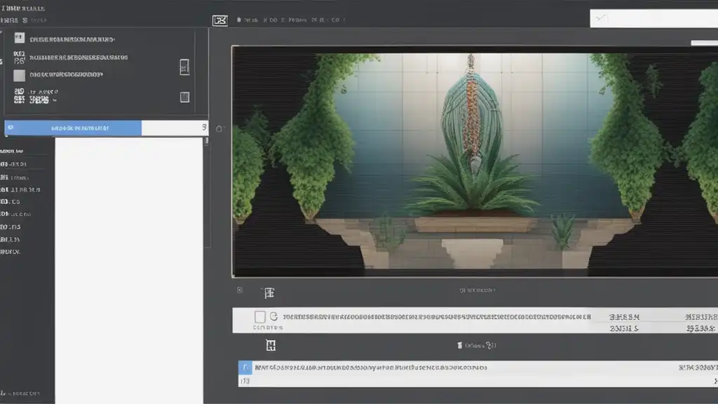Screen dimensions: 718x404
Task: Tick the empty checkbox in the light row under the preview
Action: 259,316
